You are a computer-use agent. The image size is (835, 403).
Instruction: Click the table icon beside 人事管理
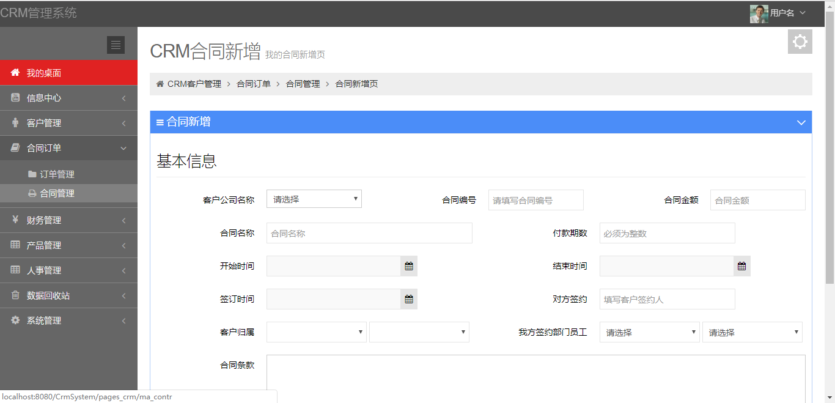15,270
